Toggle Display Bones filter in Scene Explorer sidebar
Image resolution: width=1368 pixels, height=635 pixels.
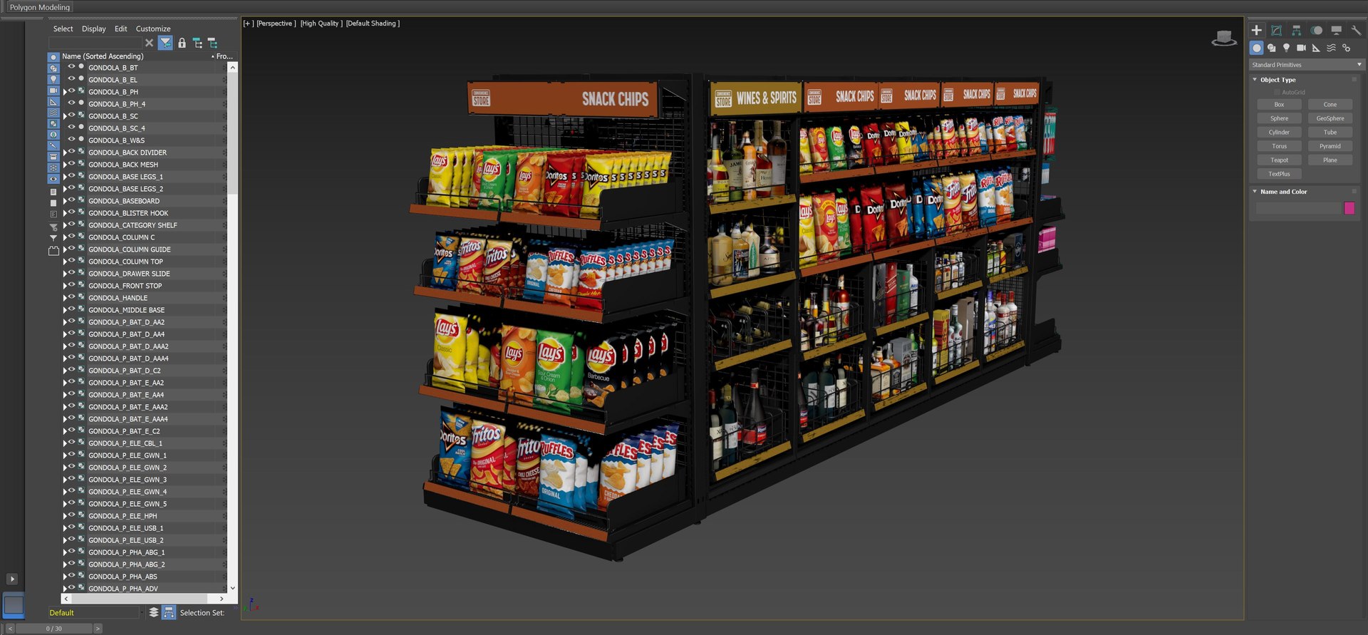[x=53, y=145]
